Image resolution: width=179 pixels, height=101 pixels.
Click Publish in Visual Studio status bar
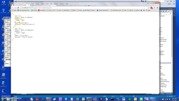(170, 96)
